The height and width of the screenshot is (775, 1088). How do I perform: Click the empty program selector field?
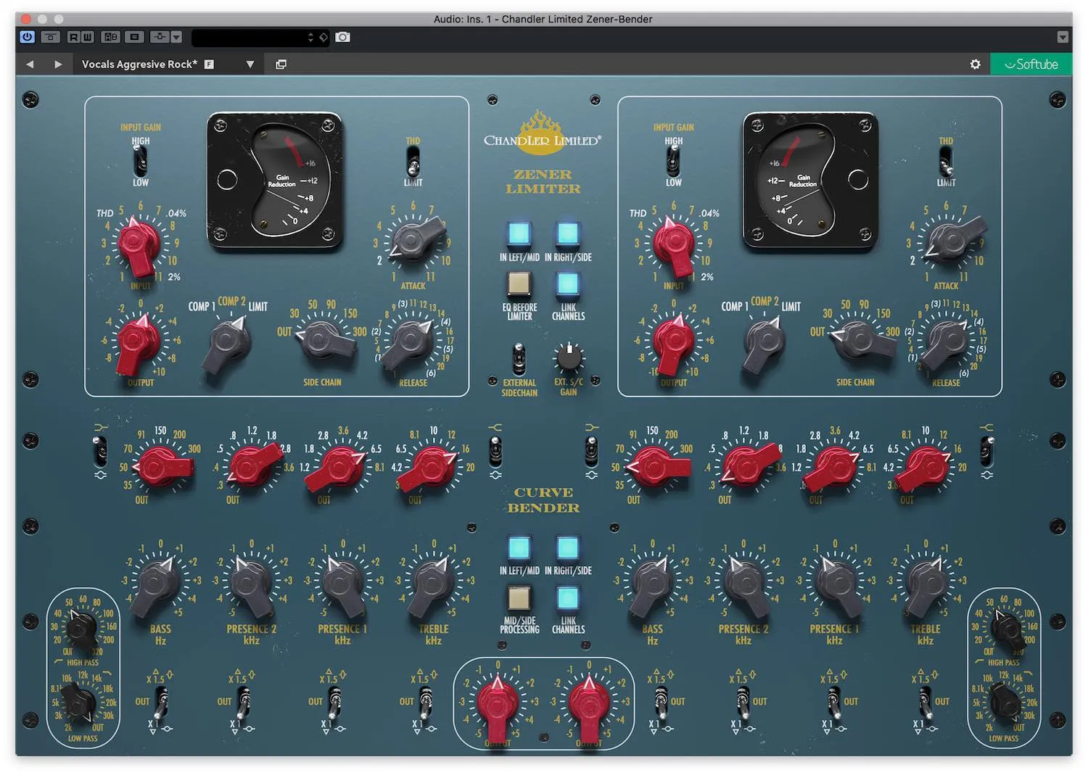[x=250, y=37]
